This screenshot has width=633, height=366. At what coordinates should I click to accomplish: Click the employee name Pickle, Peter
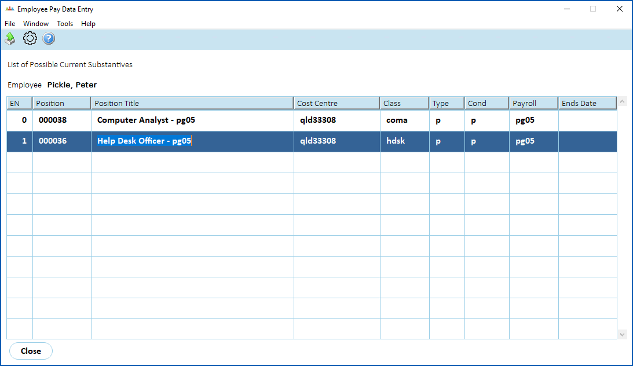click(x=72, y=85)
